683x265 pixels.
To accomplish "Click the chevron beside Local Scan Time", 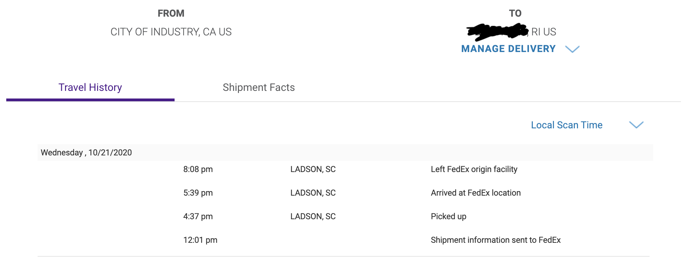I will 636,125.
